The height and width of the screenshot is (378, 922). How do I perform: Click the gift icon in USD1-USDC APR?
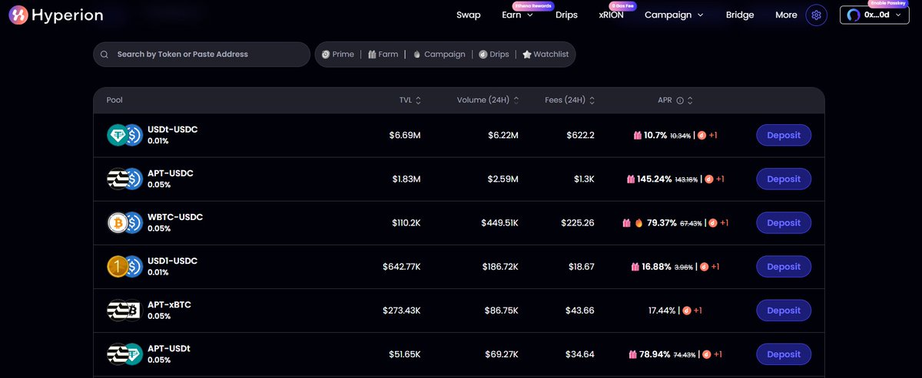click(x=635, y=267)
